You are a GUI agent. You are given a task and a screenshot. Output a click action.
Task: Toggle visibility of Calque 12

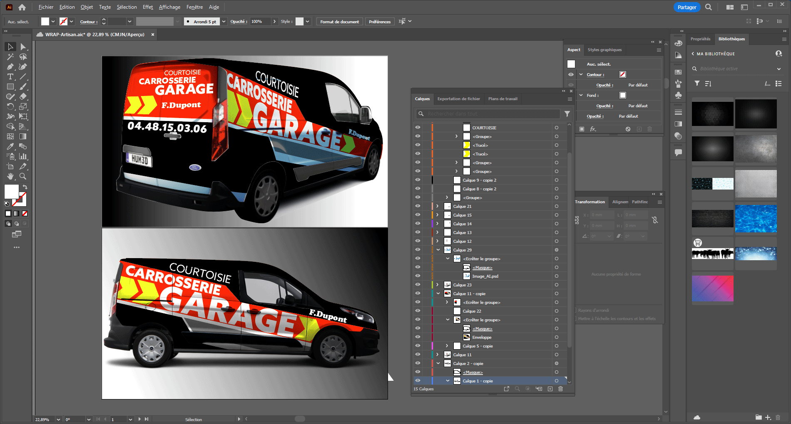(418, 241)
